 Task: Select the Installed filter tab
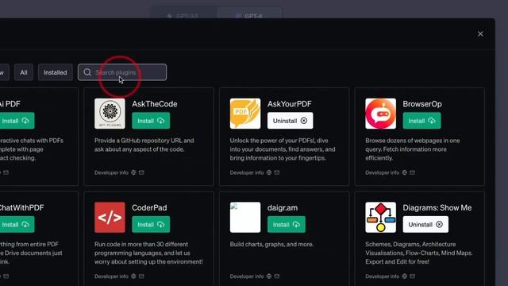(x=56, y=72)
